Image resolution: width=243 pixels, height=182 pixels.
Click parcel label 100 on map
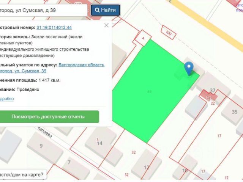[169, 33]
